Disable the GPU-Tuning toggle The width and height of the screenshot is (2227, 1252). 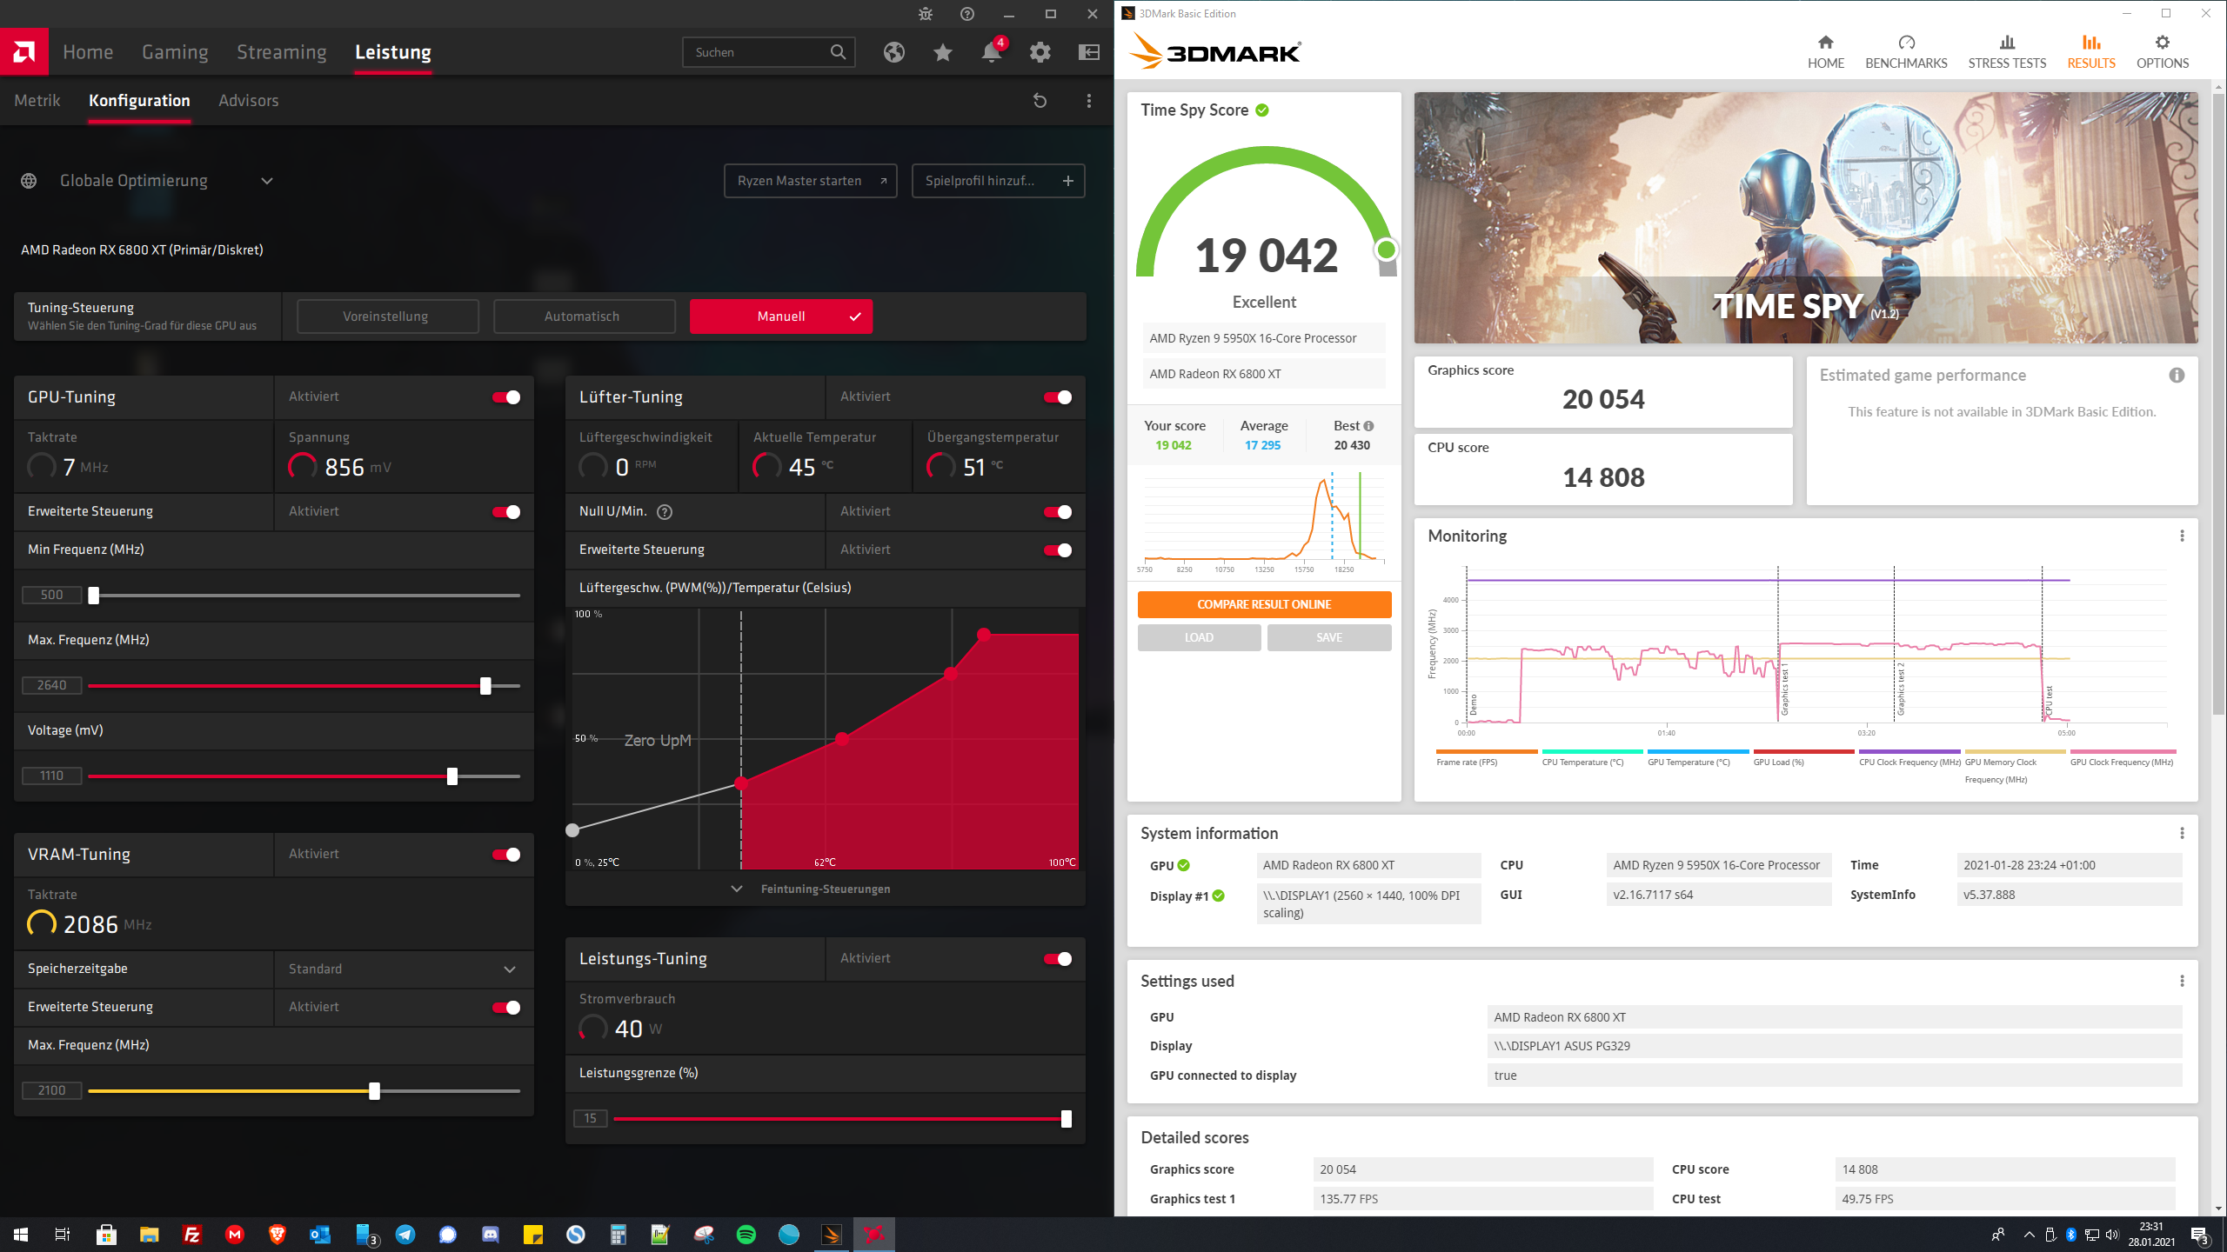pos(506,397)
